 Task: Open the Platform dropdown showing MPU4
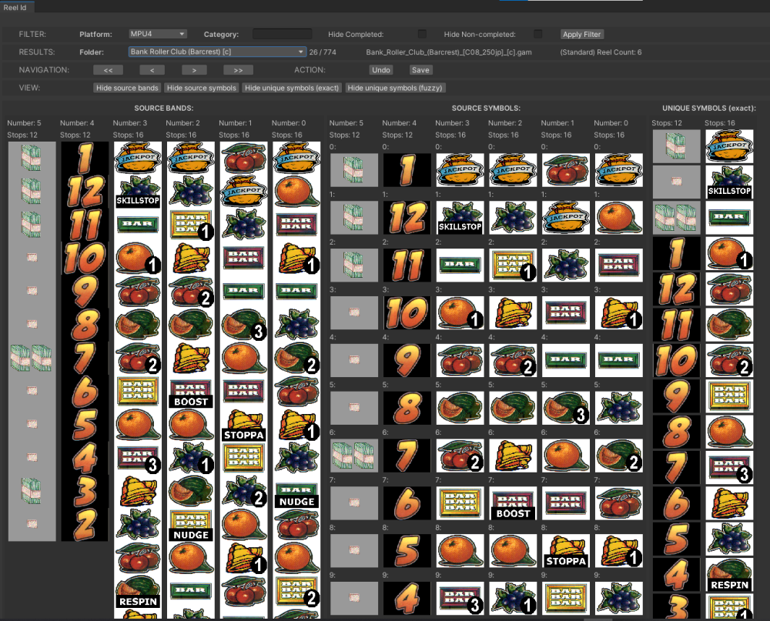pyautogui.click(x=158, y=34)
